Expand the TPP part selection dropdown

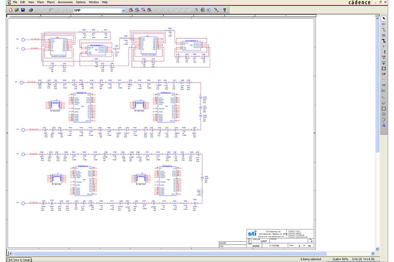pyautogui.click(x=123, y=10)
